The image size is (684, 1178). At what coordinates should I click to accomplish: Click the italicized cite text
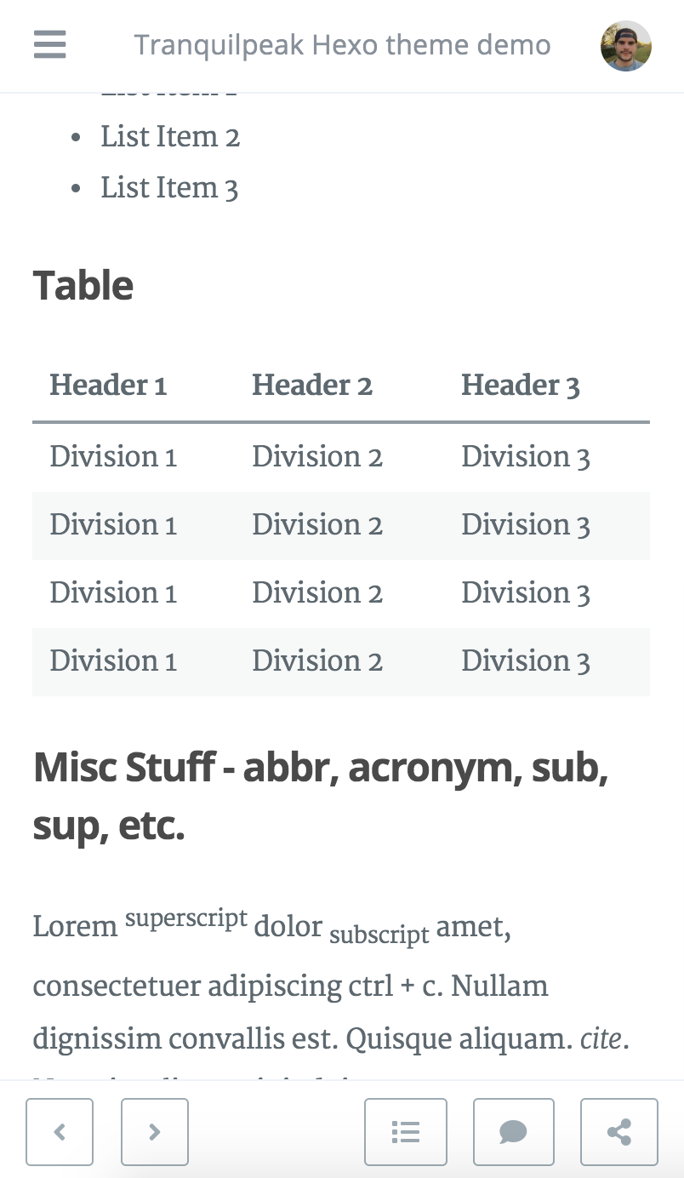(x=600, y=1038)
